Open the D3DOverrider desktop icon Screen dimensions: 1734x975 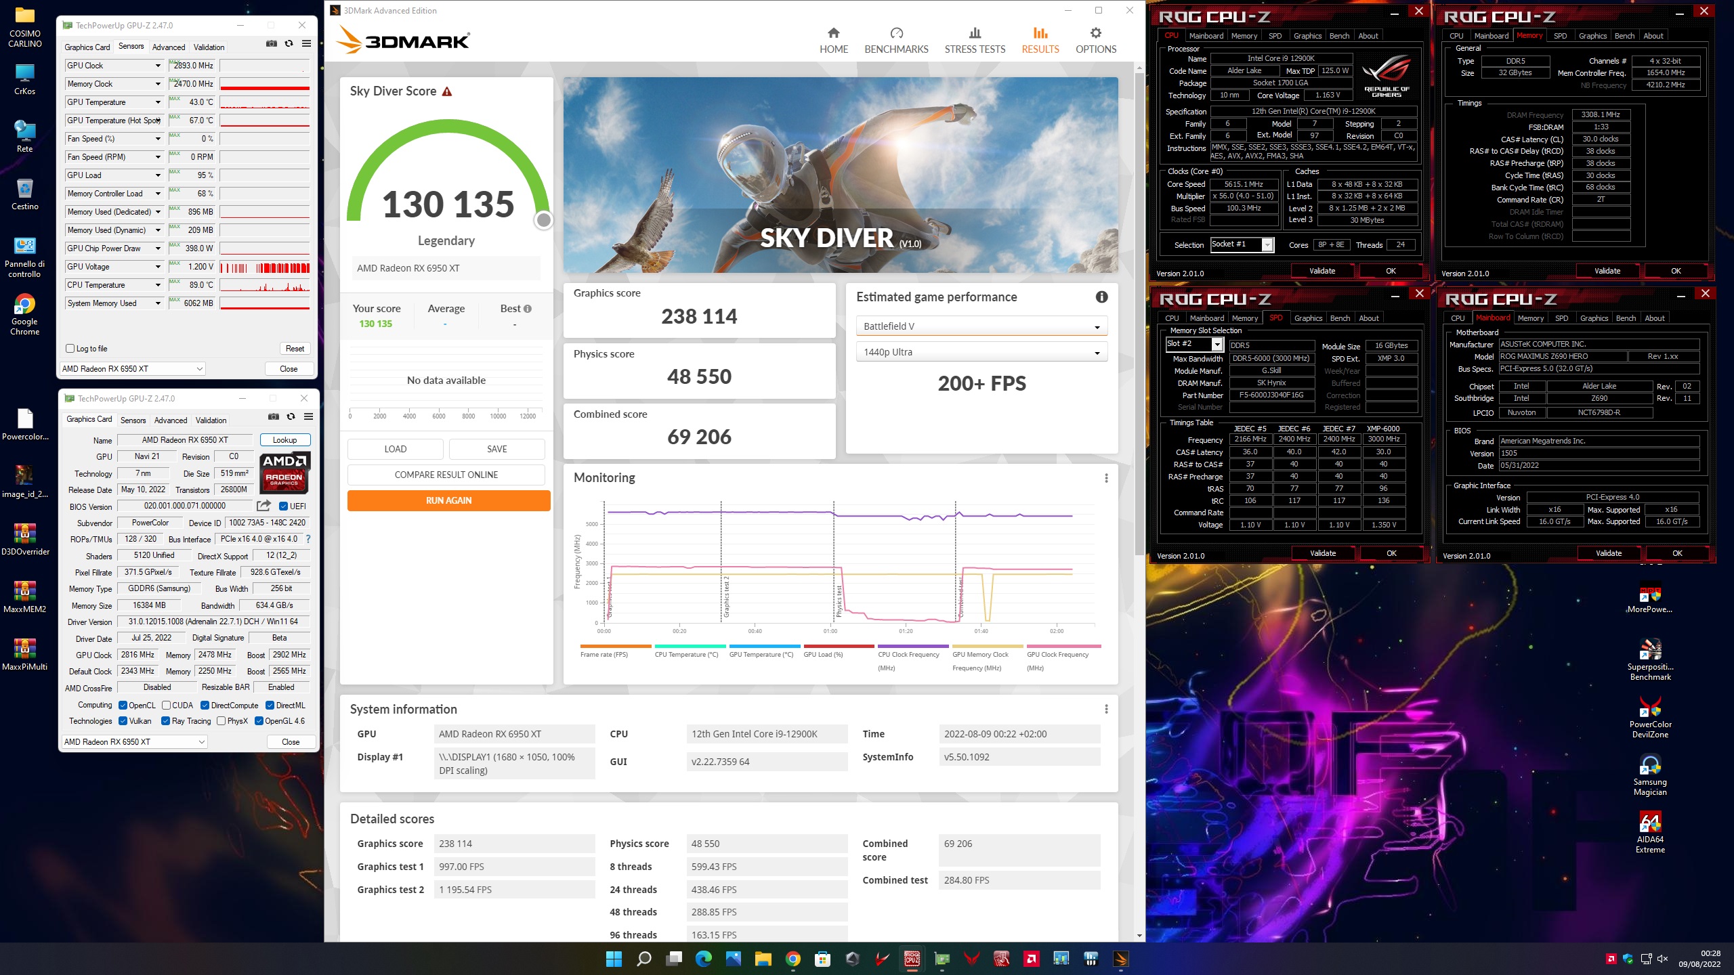(x=25, y=540)
